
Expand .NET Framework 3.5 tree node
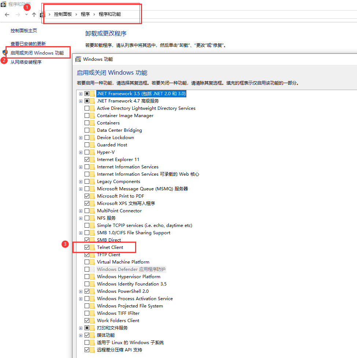tap(81, 94)
